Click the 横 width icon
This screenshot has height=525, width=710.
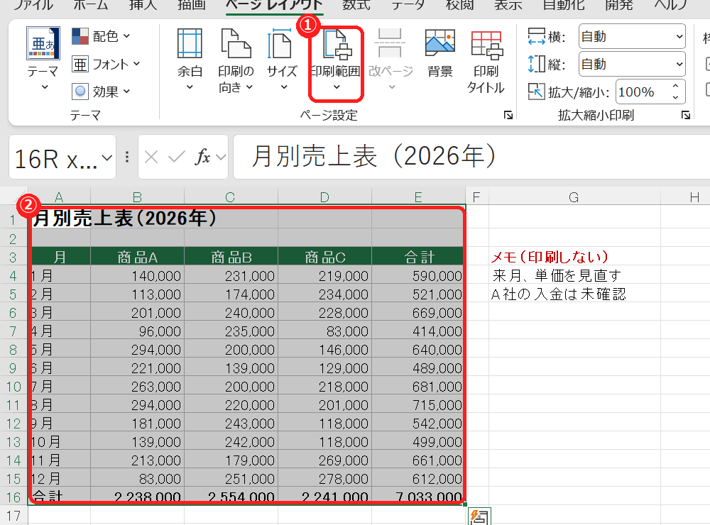537,36
